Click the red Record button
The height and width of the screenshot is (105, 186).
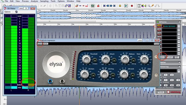pyautogui.click(x=132, y=6)
